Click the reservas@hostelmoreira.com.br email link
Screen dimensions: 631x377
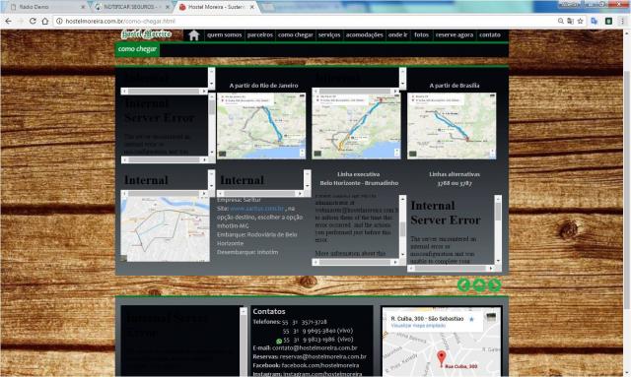click(323, 356)
